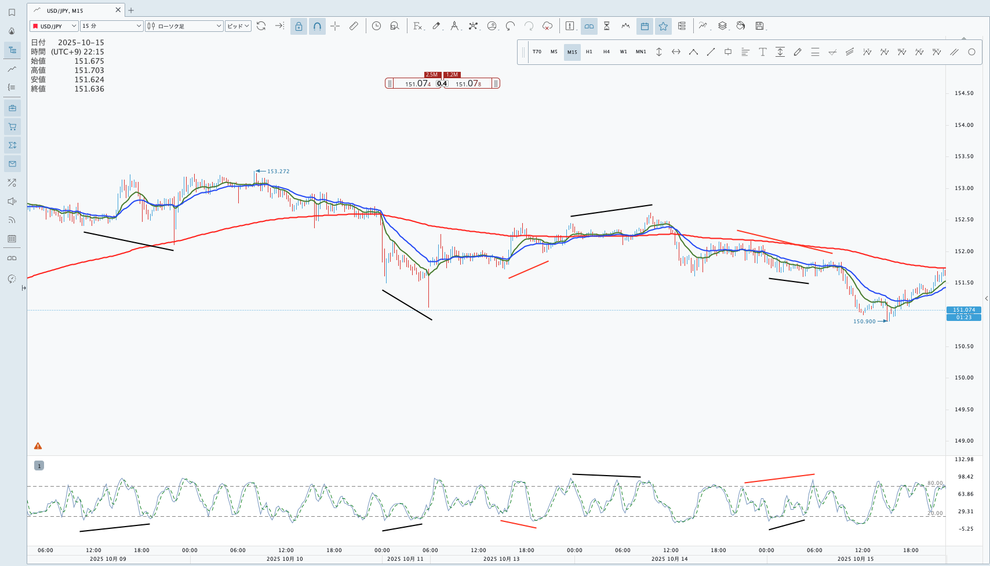The image size is (990, 566).
Task: Toggle the chart lock button
Action: [x=299, y=26]
